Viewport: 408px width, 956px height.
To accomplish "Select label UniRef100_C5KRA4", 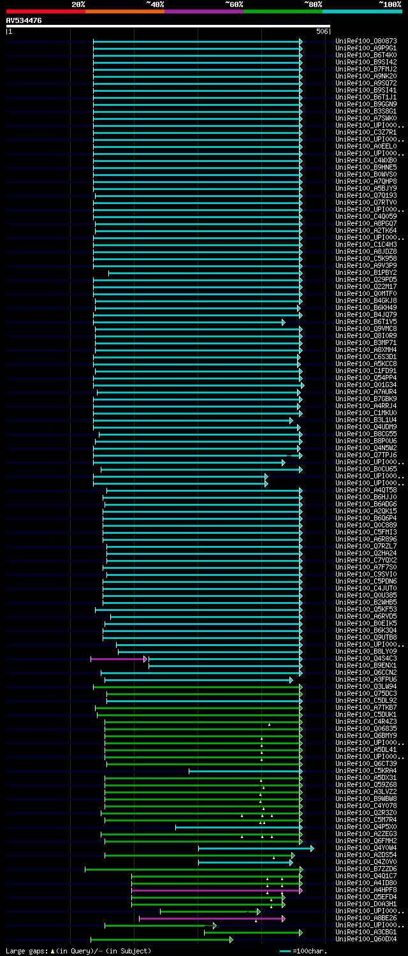I will tap(366, 771).
